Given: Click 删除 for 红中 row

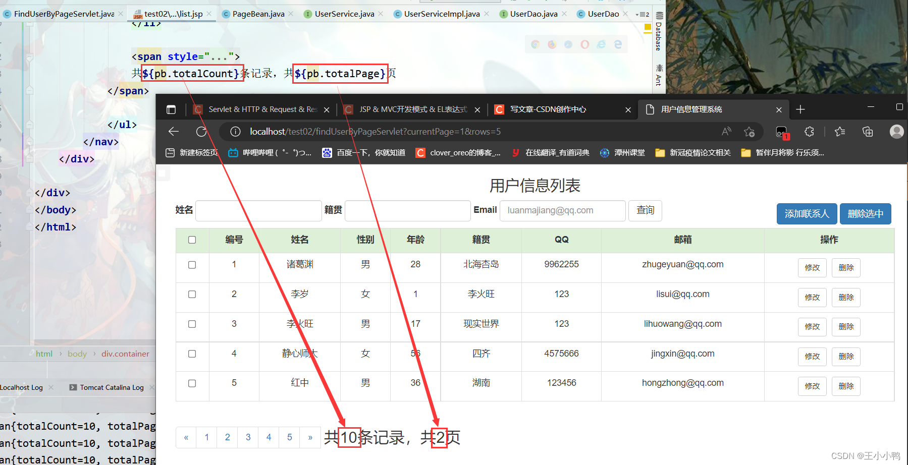Looking at the screenshot, I should 846,386.
